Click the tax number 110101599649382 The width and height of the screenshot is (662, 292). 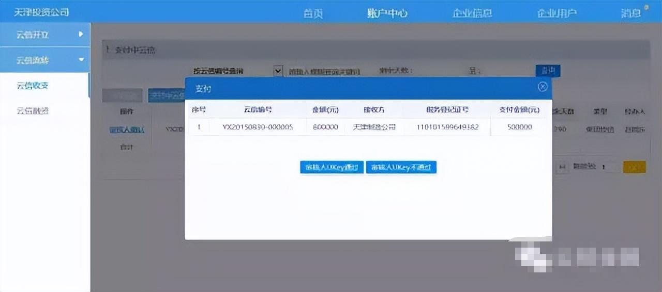pos(447,127)
